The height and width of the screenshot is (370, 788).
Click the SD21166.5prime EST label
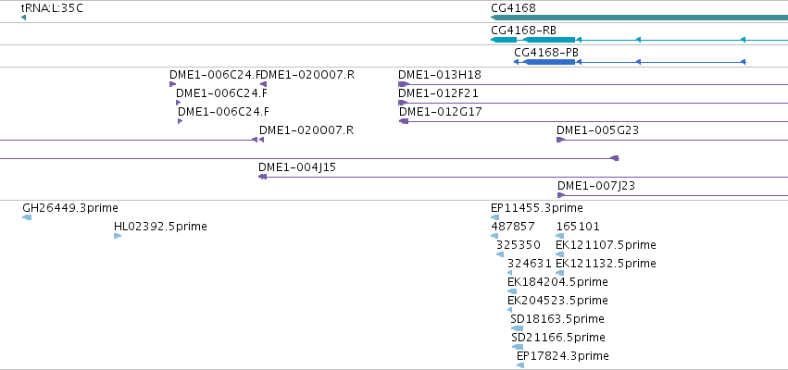click(557, 338)
